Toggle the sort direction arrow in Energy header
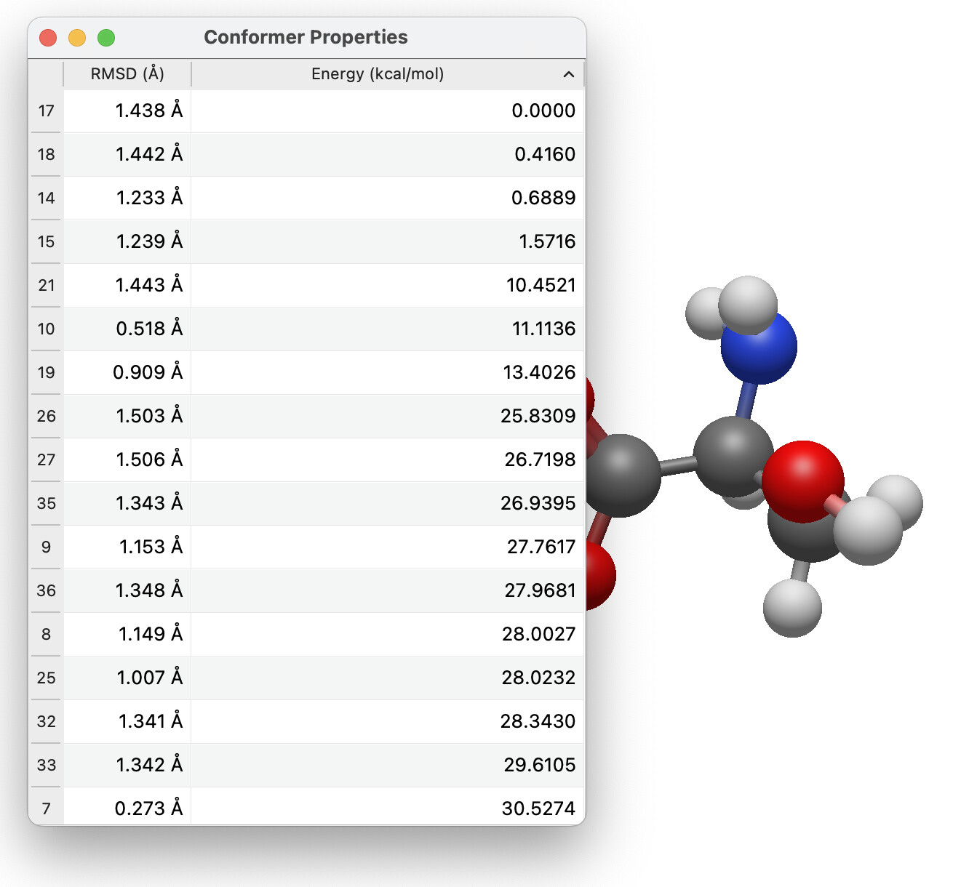Screen dimensions: 969x887 pos(569,74)
